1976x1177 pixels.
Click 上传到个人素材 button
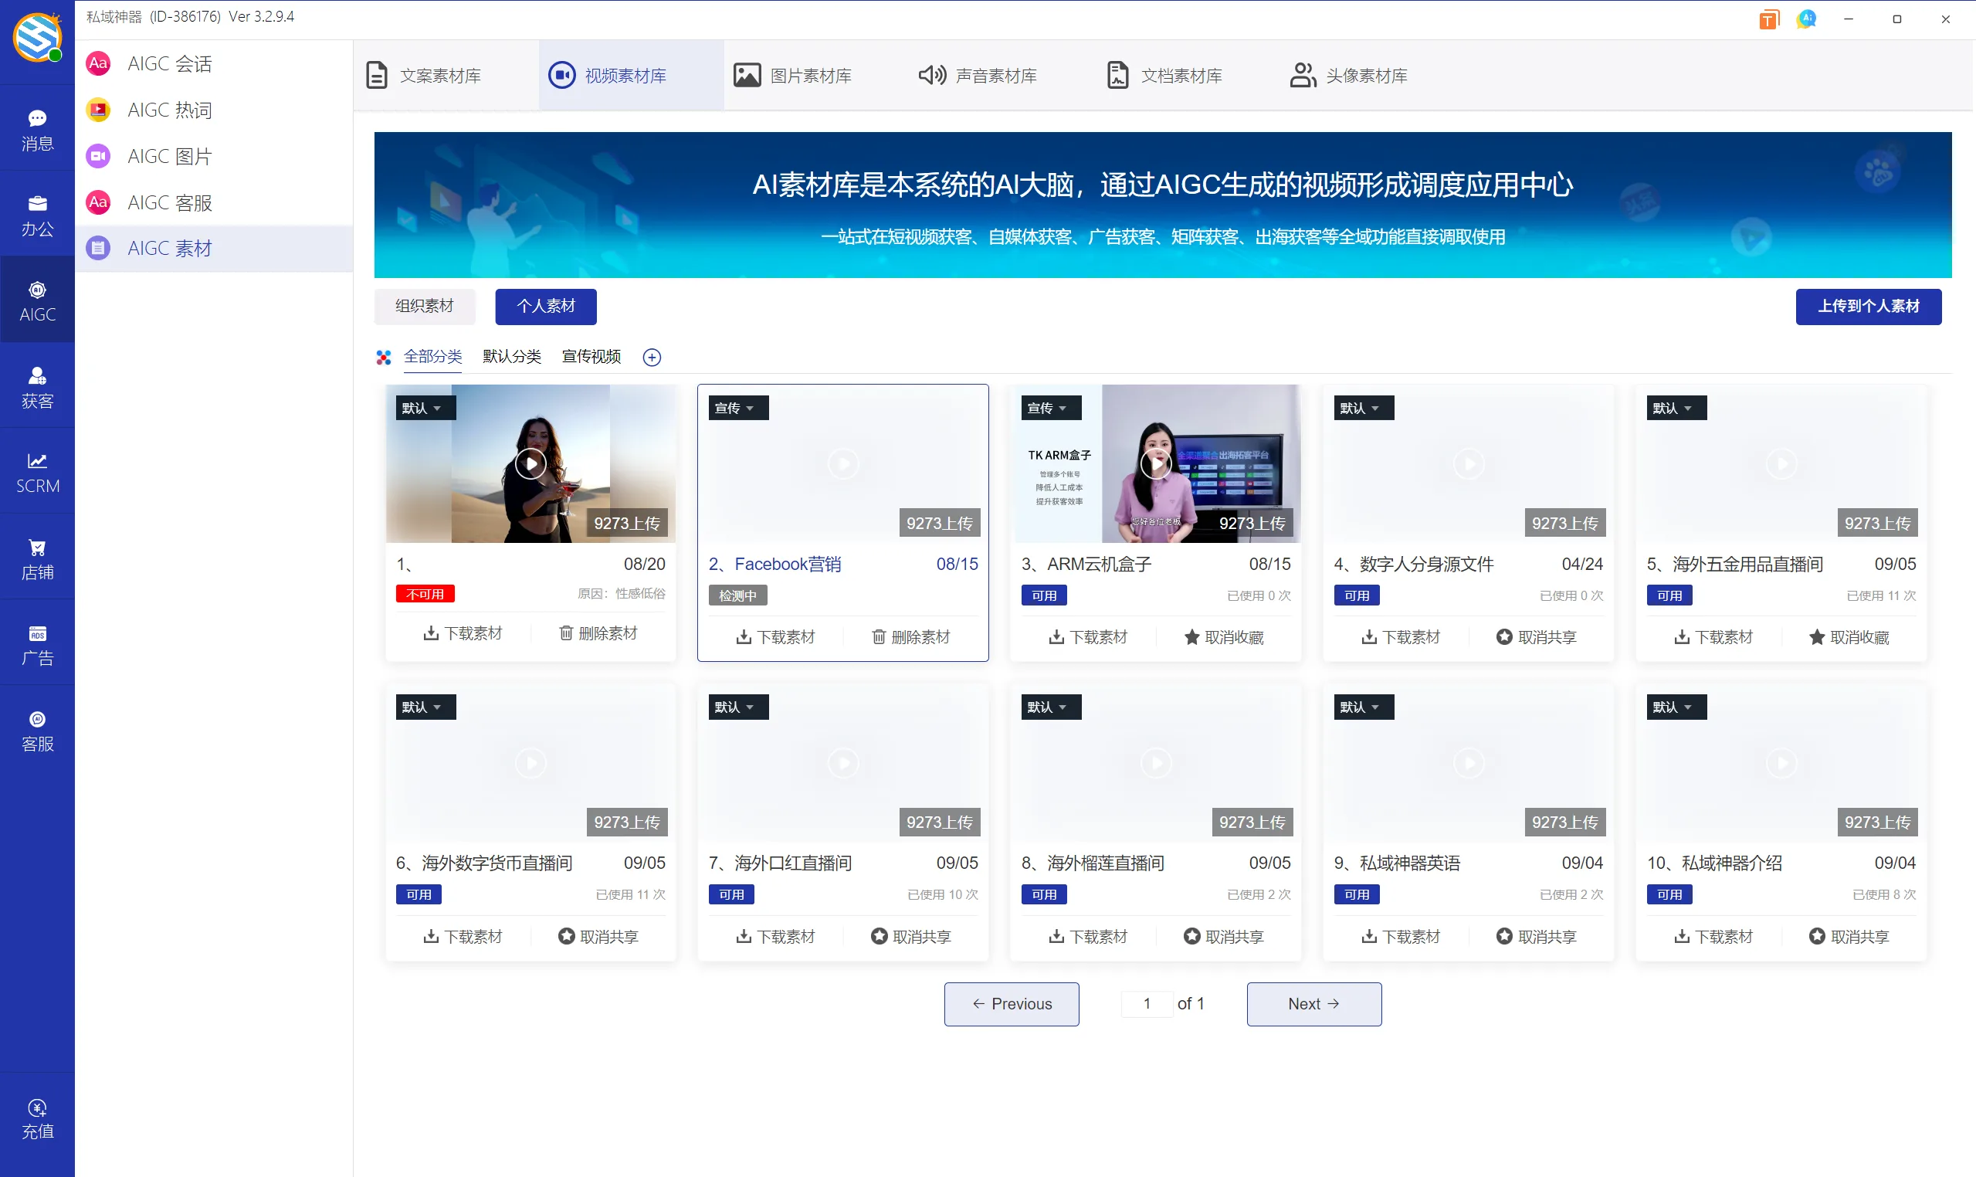[x=1868, y=306]
